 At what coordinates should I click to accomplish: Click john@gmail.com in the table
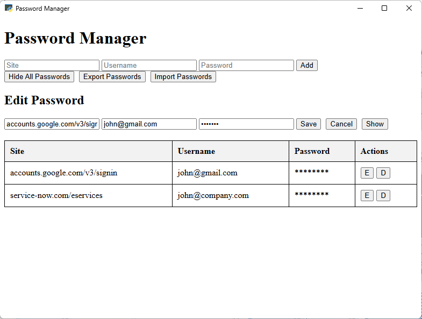207,173
